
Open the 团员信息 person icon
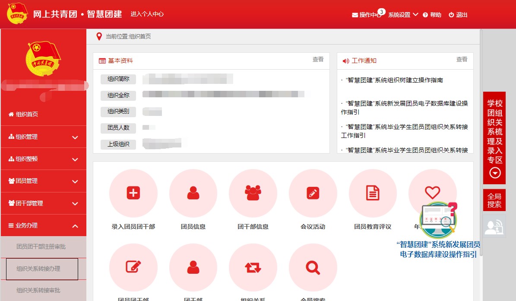(193, 193)
